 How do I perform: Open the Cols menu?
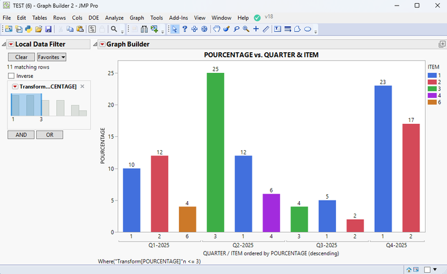77,17
